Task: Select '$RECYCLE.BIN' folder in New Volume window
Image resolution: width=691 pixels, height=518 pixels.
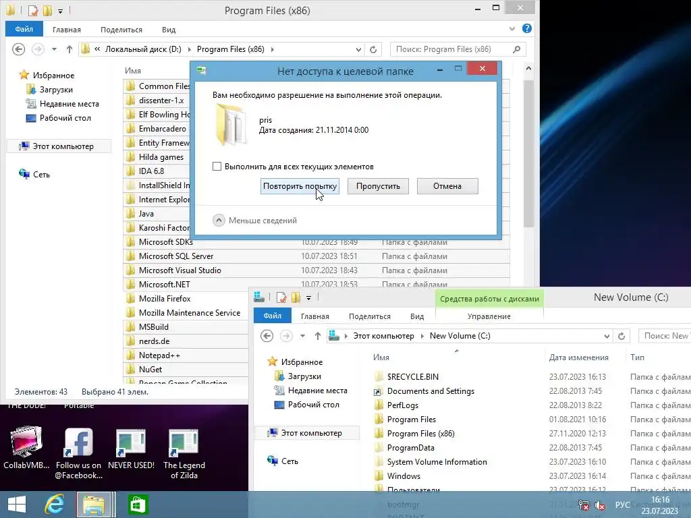Action: coord(412,376)
